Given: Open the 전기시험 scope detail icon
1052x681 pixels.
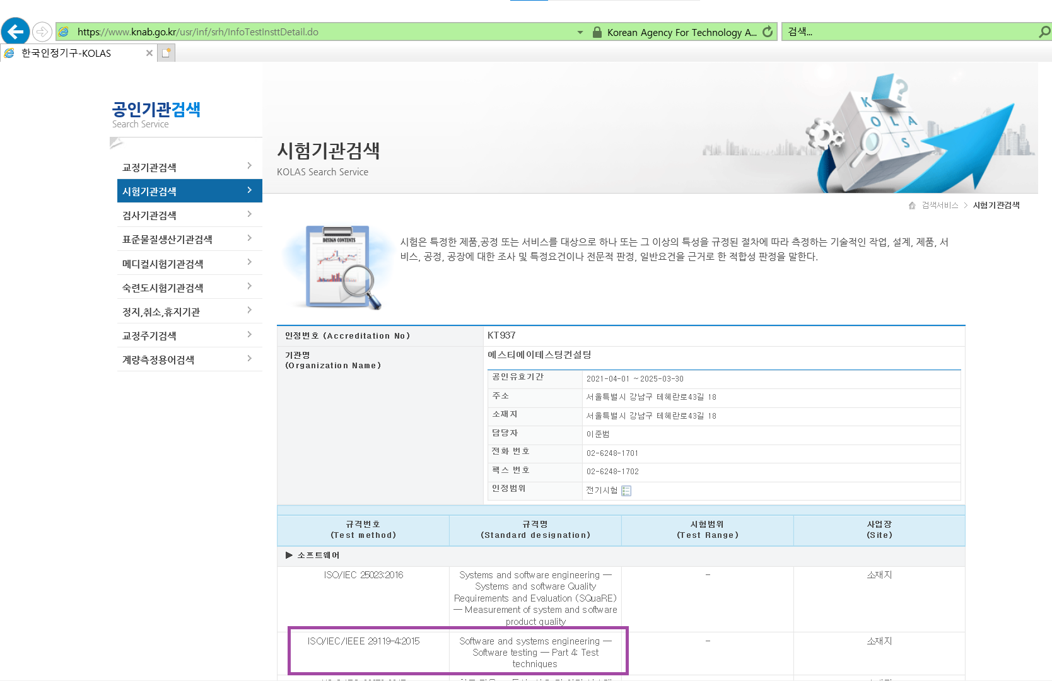Looking at the screenshot, I should (625, 491).
